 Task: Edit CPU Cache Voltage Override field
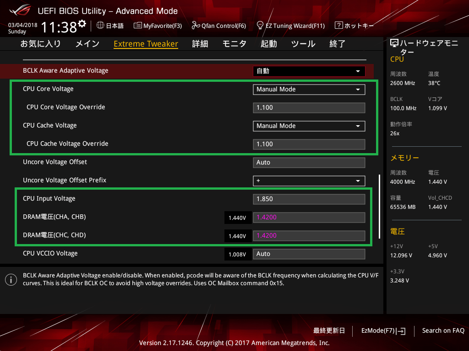[309, 144]
